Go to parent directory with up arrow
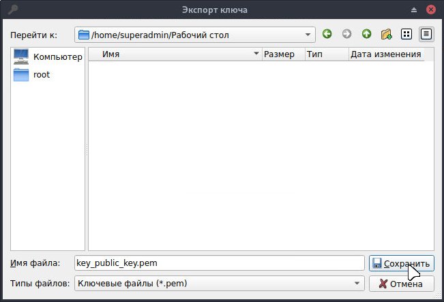The width and height of the screenshot is (444, 302). [x=366, y=34]
